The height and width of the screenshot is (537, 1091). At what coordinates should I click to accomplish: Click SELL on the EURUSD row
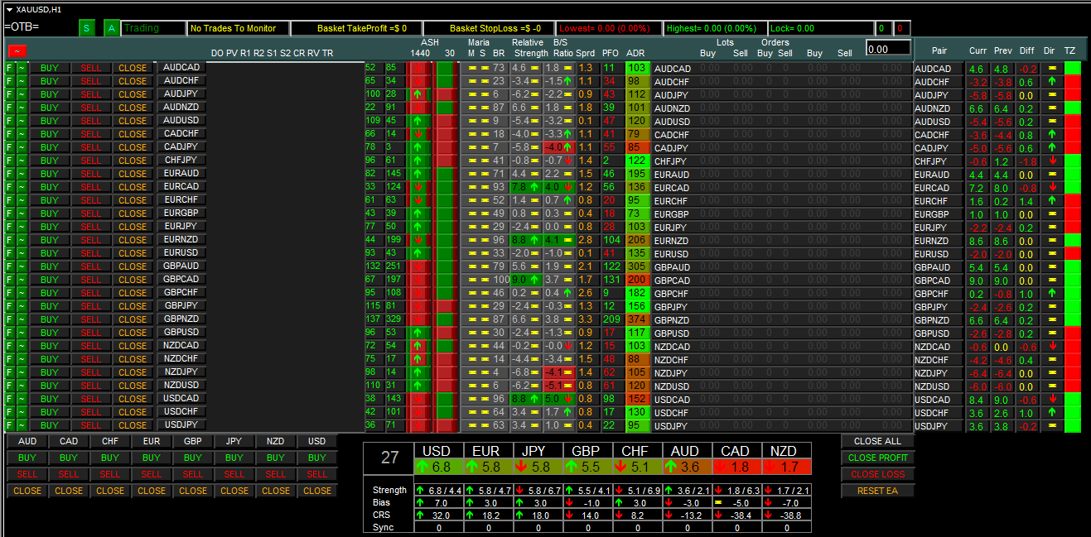tap(91, 253)
